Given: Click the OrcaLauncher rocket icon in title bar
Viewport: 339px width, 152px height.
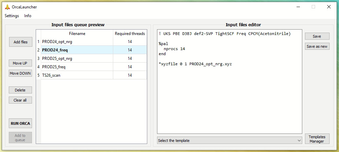Looking at the screenshot, I should (x=7, y=7).
